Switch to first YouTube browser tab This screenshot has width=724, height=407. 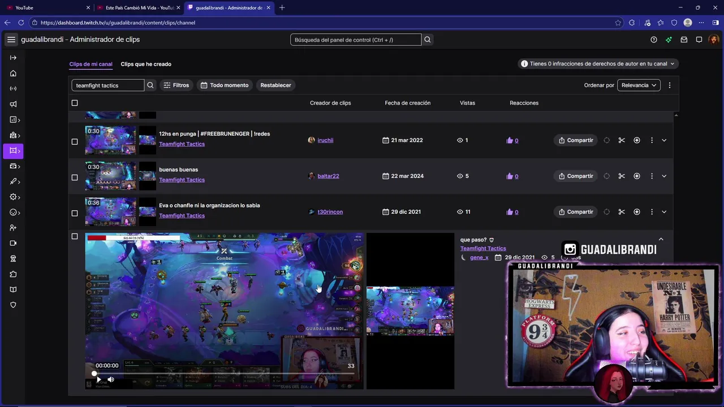tap(48, 7)
